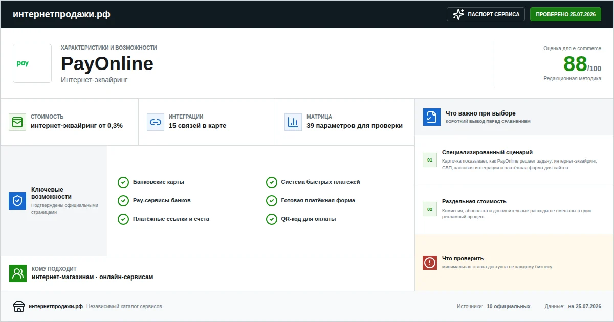614x322 pixels.
Task: Click the Система быстрых платежей feature label
Action: coord(321,182)
